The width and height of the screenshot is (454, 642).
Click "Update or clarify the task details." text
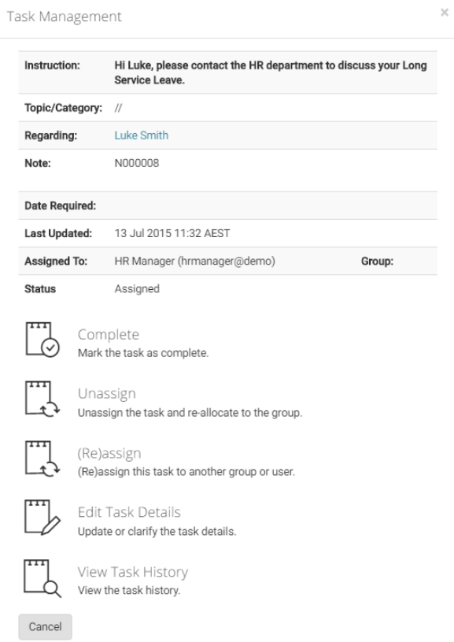point(157,532)
